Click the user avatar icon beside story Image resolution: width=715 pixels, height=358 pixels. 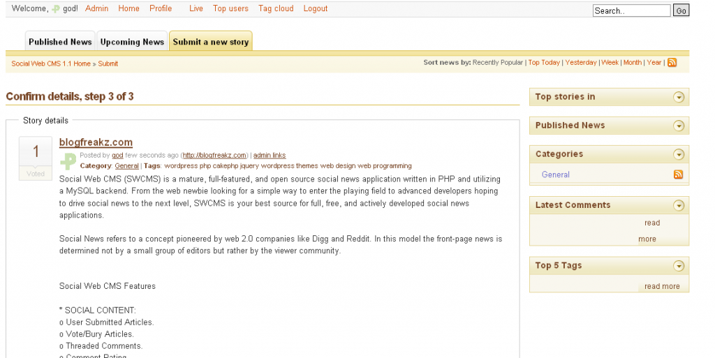pyautogui.click(x=68, y=161)
